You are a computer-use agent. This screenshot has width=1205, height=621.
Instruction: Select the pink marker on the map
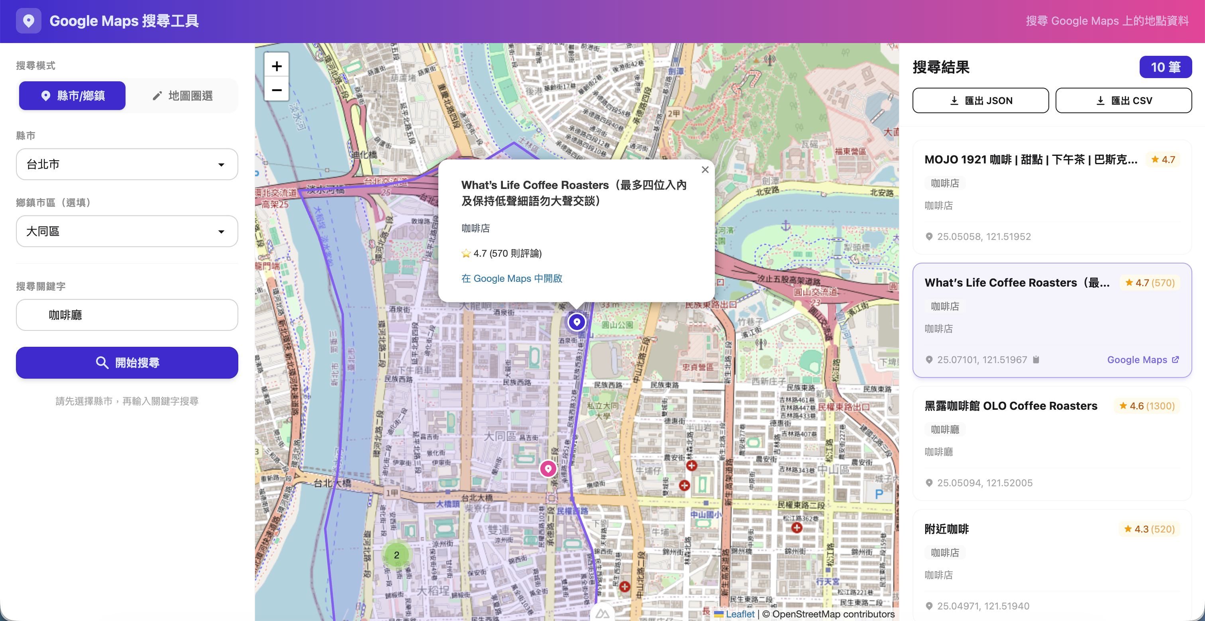pos(548,468)
